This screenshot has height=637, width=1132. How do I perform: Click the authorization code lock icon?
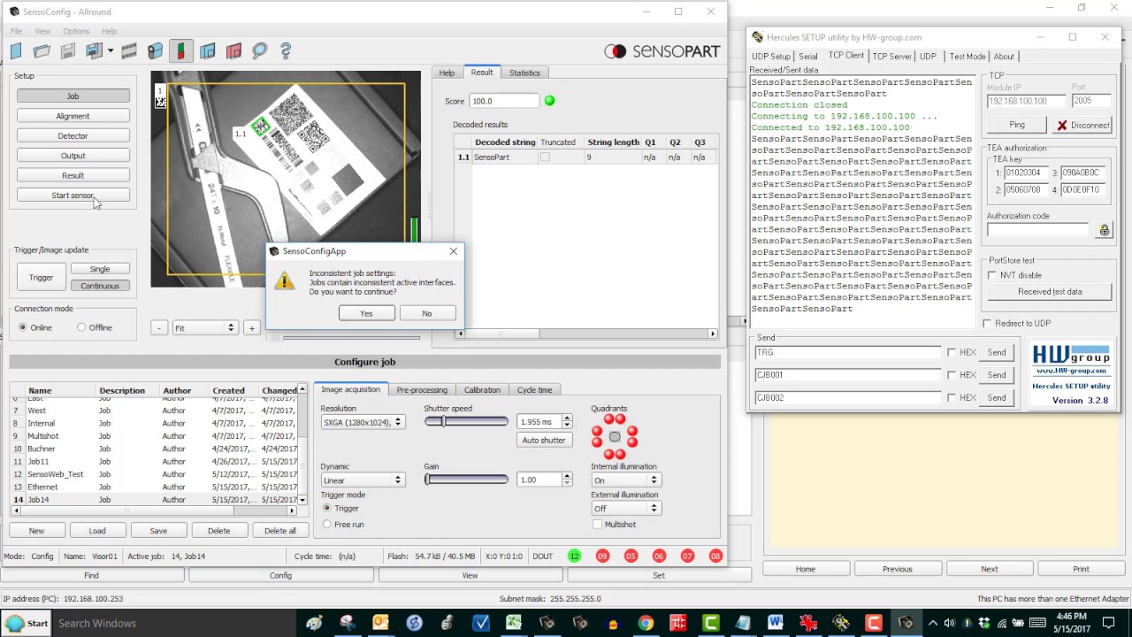coord(1104,230)
